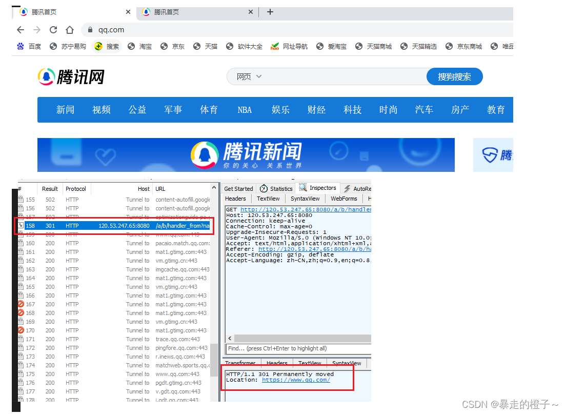Click the 搜狗搜索 button

454,76
